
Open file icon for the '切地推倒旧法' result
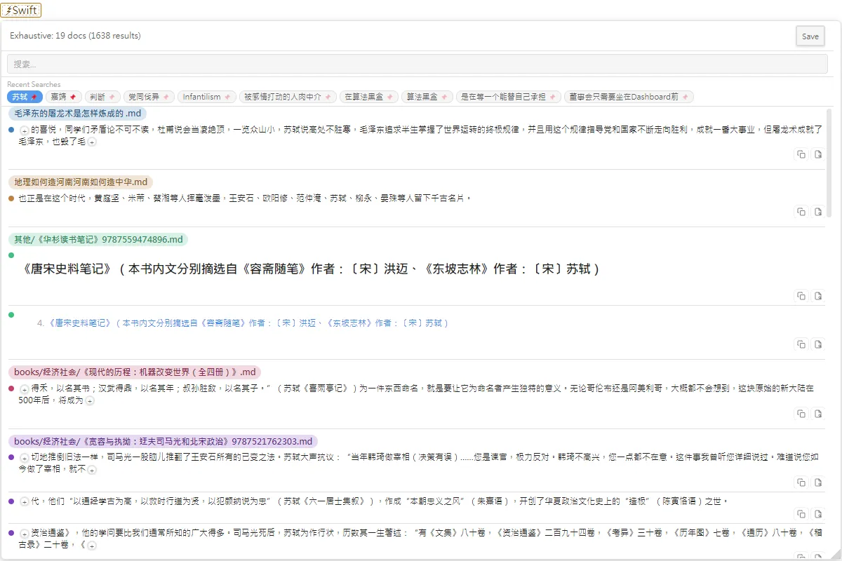tap(817, 482)
